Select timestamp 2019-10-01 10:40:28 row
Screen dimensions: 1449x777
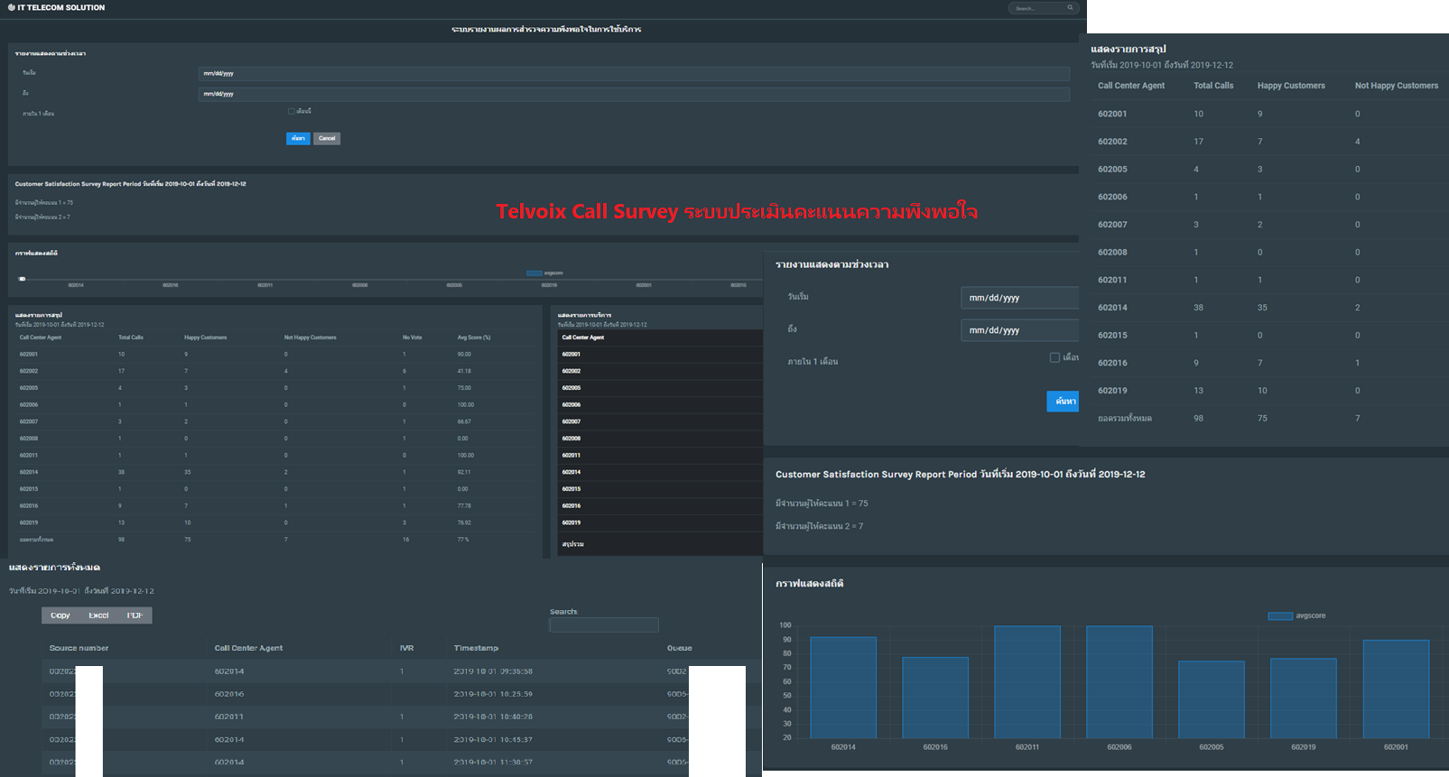[x=493, y=717]
